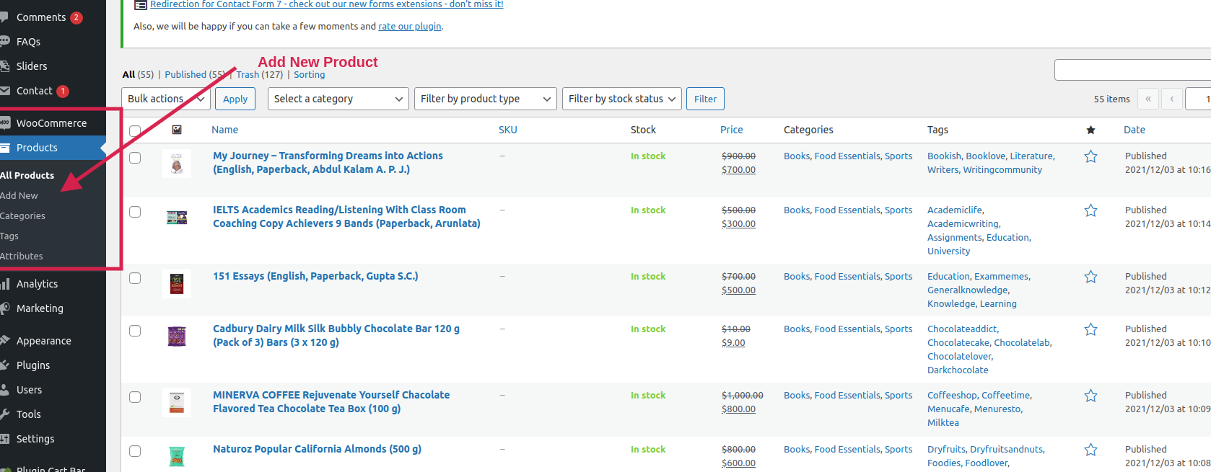Click the image column header icon

coord(177,130)
